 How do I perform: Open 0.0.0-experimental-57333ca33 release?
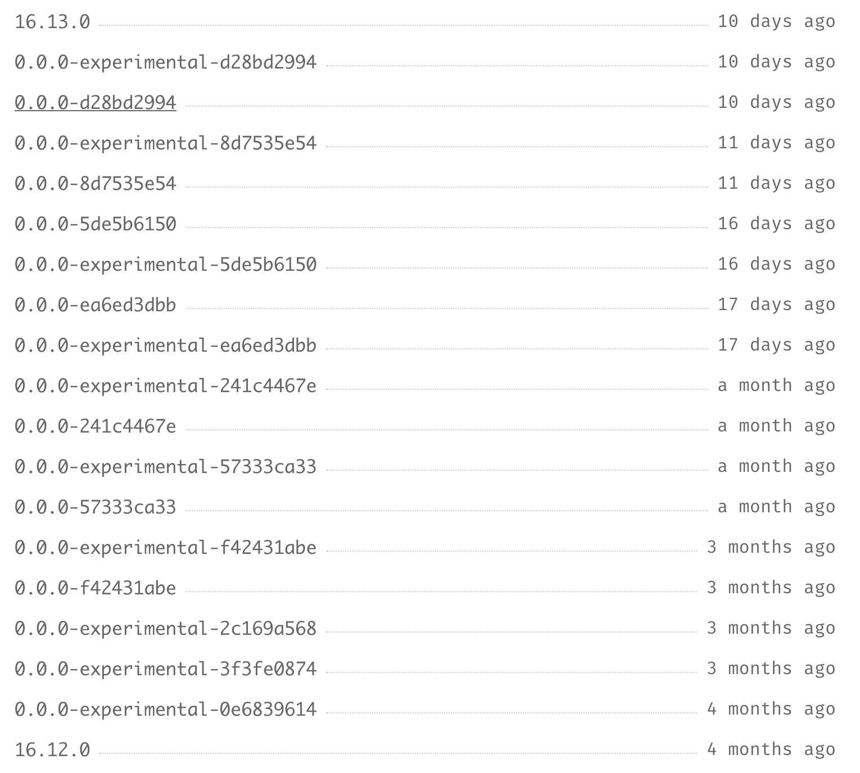click(x=165, y=467)
